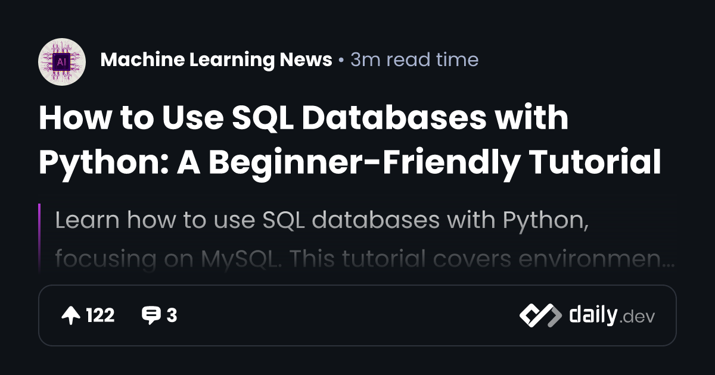Upvote the post with the arrow icon
Screen dimensions: 715x375
pyautogui.click(x=71, y=315)
